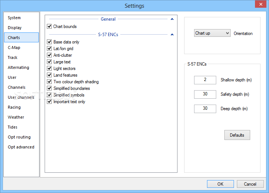The image size is (269, 193).
Task: Click the Safety depth input field
Action: pos(205,94)
